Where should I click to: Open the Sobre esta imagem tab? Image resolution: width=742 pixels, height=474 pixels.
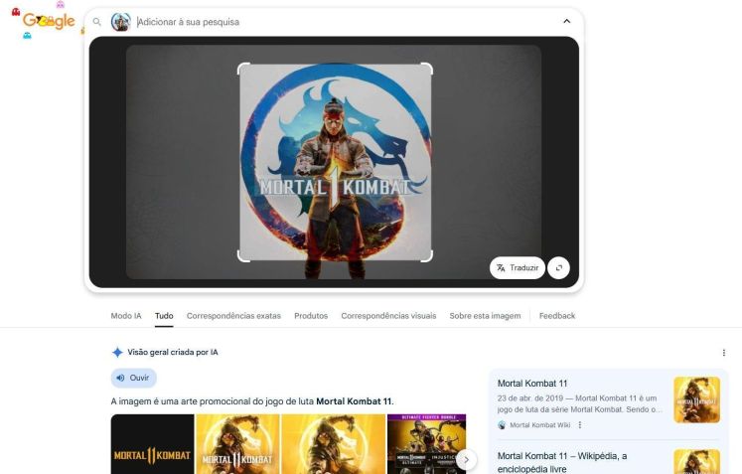pyautogui.click(x=485, y=316)
